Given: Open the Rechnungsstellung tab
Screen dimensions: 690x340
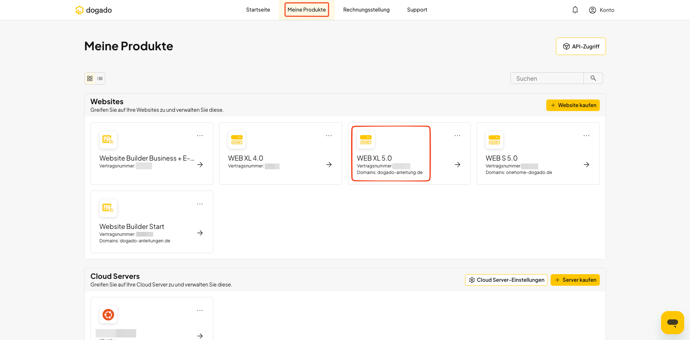Looking at the screenshot, I should [x=367, y=10].
